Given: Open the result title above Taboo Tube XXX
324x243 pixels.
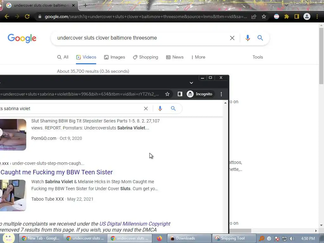Looking at the screenshot, I should pos(56,172).
